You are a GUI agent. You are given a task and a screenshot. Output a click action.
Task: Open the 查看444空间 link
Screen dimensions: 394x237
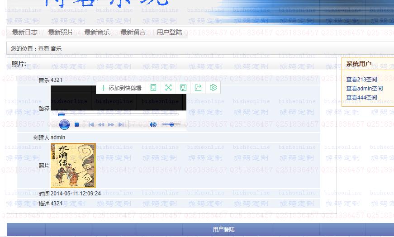pyautogui.click(x=361, y=98)
